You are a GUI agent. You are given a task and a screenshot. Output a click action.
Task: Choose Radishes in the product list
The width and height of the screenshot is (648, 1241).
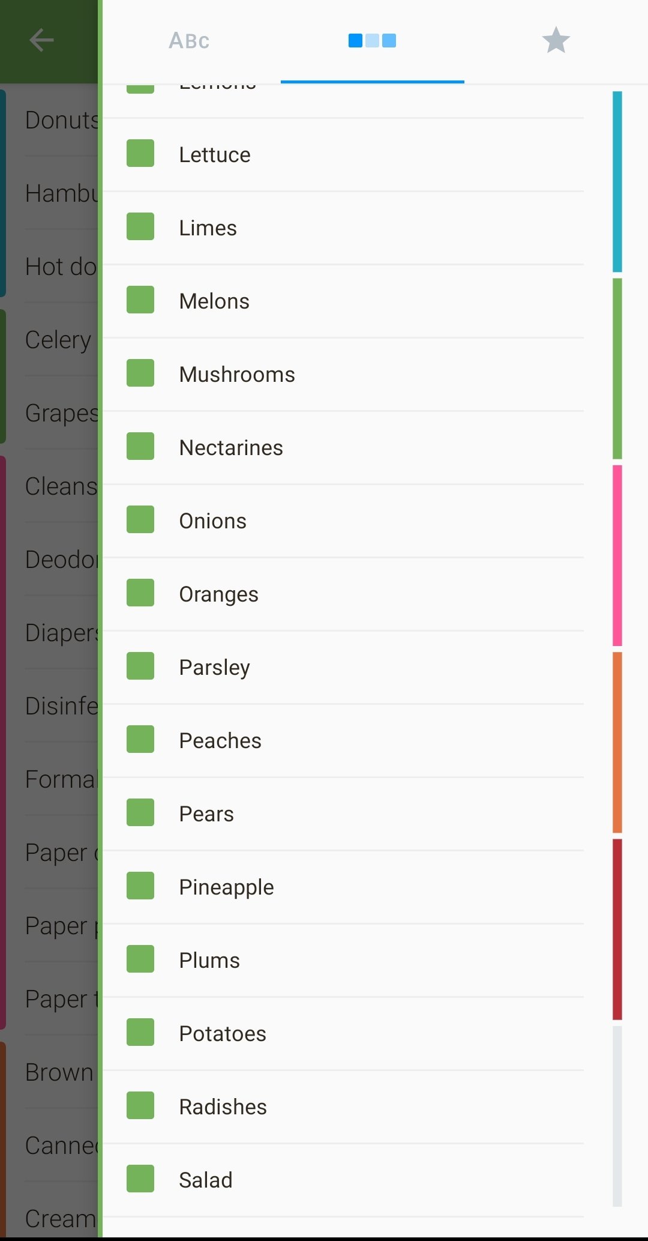(x=343, y=1107)
